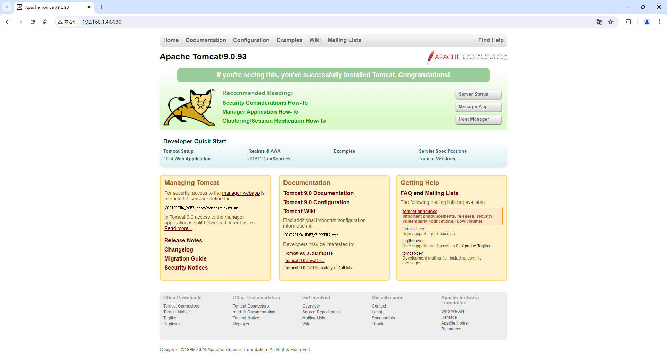Click the Apache Software Foundation feather logo

(x=467, y=57)
